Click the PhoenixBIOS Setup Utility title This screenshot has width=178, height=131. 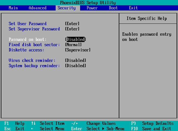pyautogui.click(x=88, y=3)
